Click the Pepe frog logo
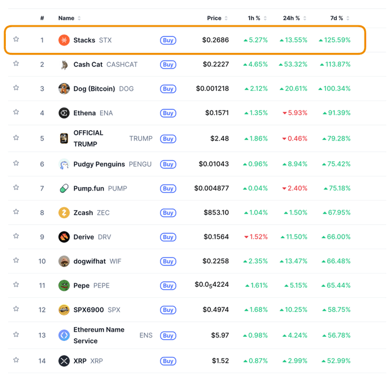 (64, 286)
